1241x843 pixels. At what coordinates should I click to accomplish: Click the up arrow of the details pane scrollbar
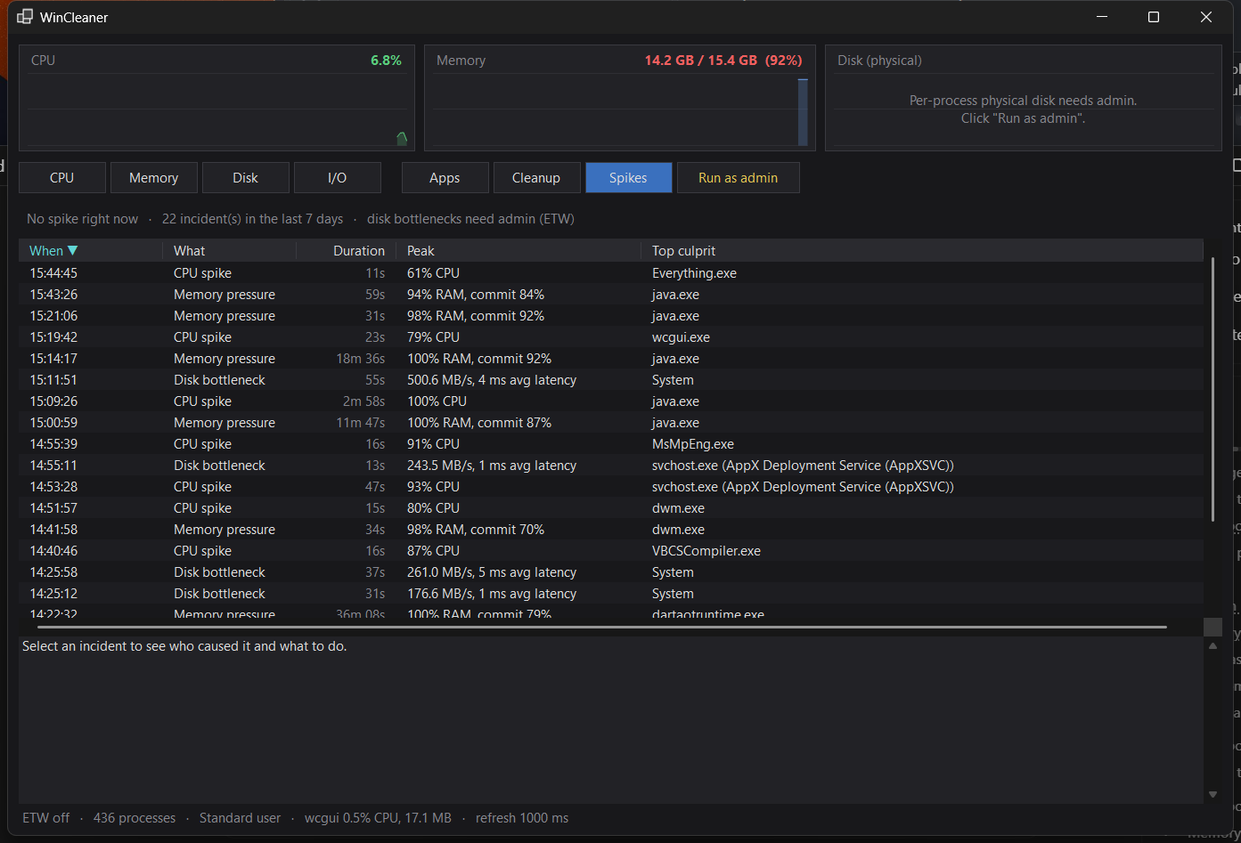[x=1212, y=646]
